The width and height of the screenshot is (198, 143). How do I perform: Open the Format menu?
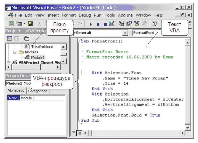(69, 15)
